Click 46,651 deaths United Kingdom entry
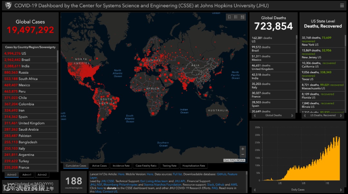The height and width of the screenshot is (194, 348). coord(273,67)
